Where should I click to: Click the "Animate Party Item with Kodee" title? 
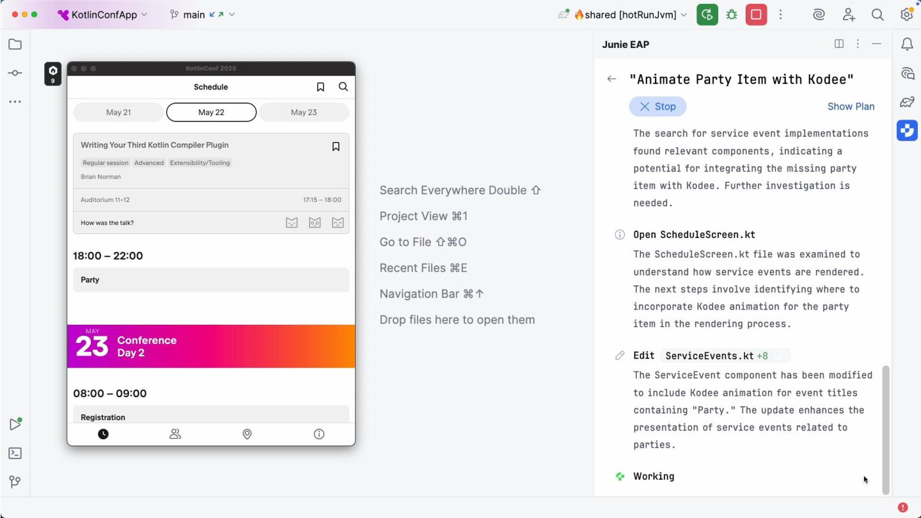741,79
